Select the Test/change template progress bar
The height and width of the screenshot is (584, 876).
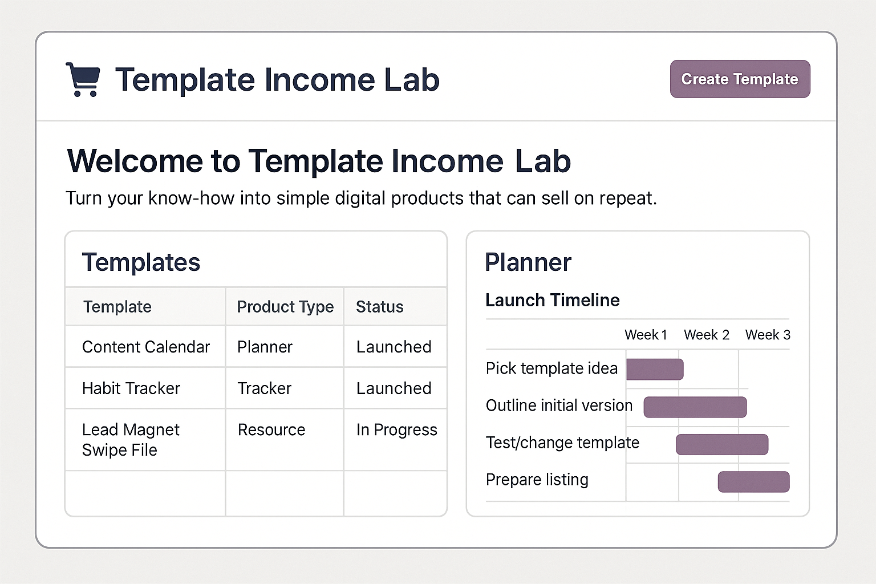(x=722, y=444)
